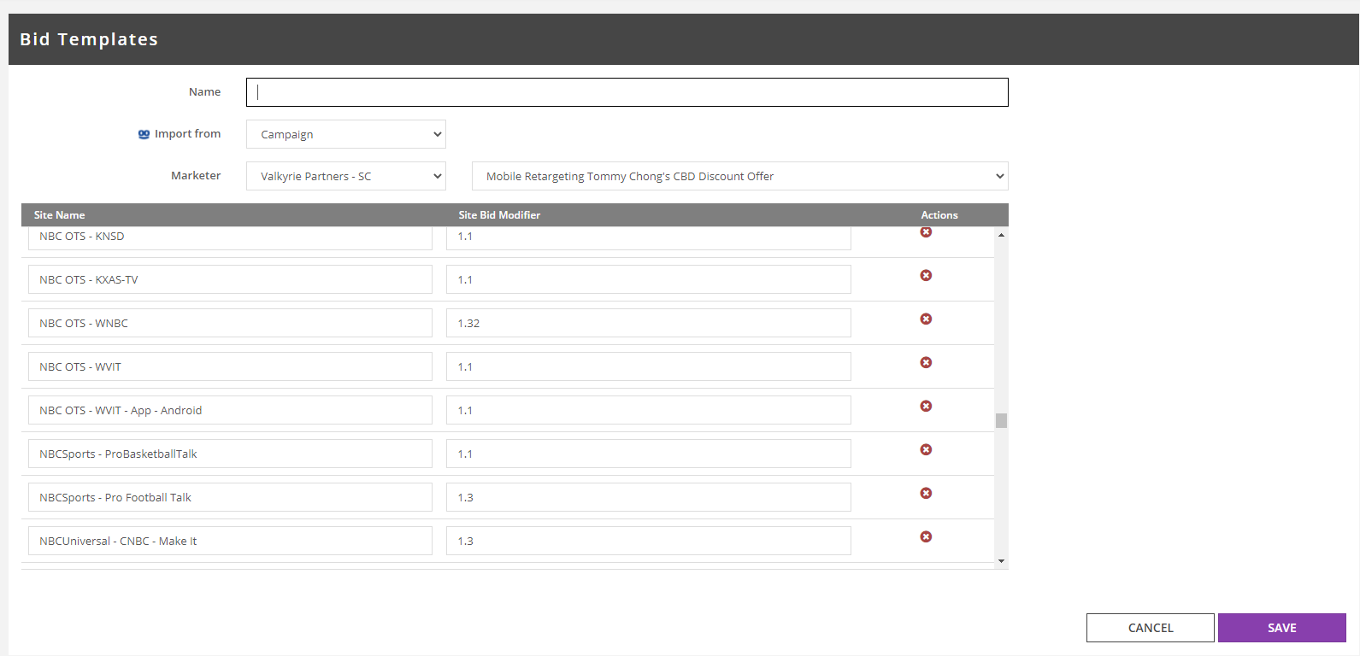1360x656 pixels.
Task: Click the Import from help icon
Action: pyautogui.click(x=144, y=134)
